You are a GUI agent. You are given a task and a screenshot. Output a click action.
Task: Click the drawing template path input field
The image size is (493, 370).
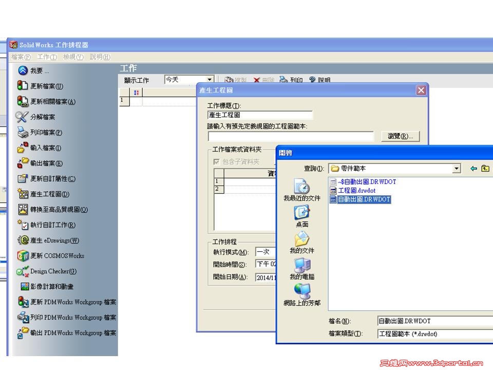pos(291,136)
